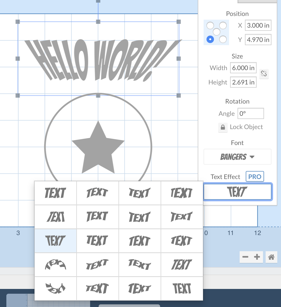Select effect in second row, first column
This screenshot has height=307, width=281.
[x=55, y=217]
